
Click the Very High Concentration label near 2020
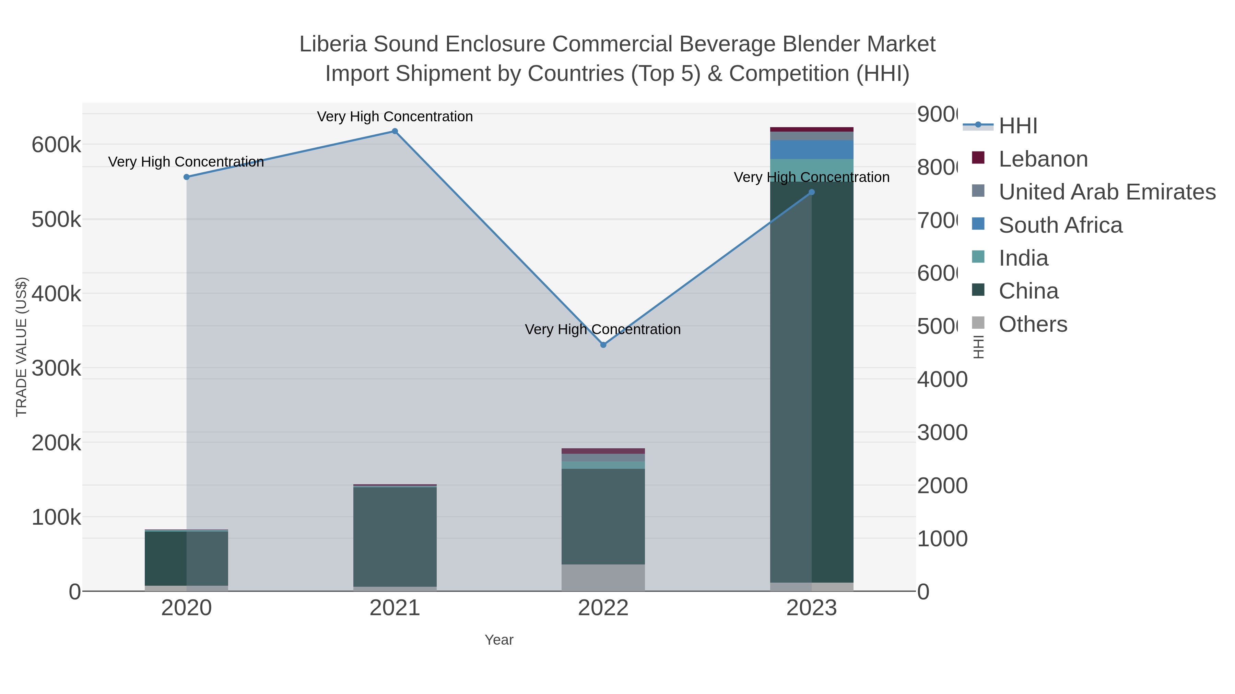pyautogui.click(x=186, y=162)
